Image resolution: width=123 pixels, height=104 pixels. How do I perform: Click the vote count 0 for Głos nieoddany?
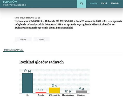pyautogui.click(x=70, y=92)
